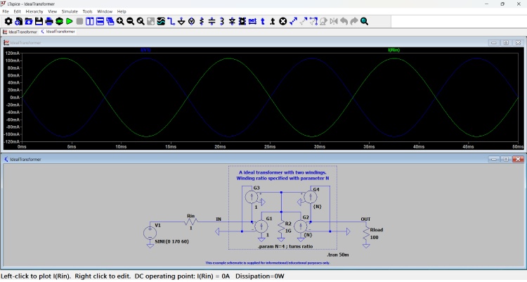The width and height of the screenshot is (527, 282).
Task: Click the Run simulation green arrow
Action: (x=69, y=22)
